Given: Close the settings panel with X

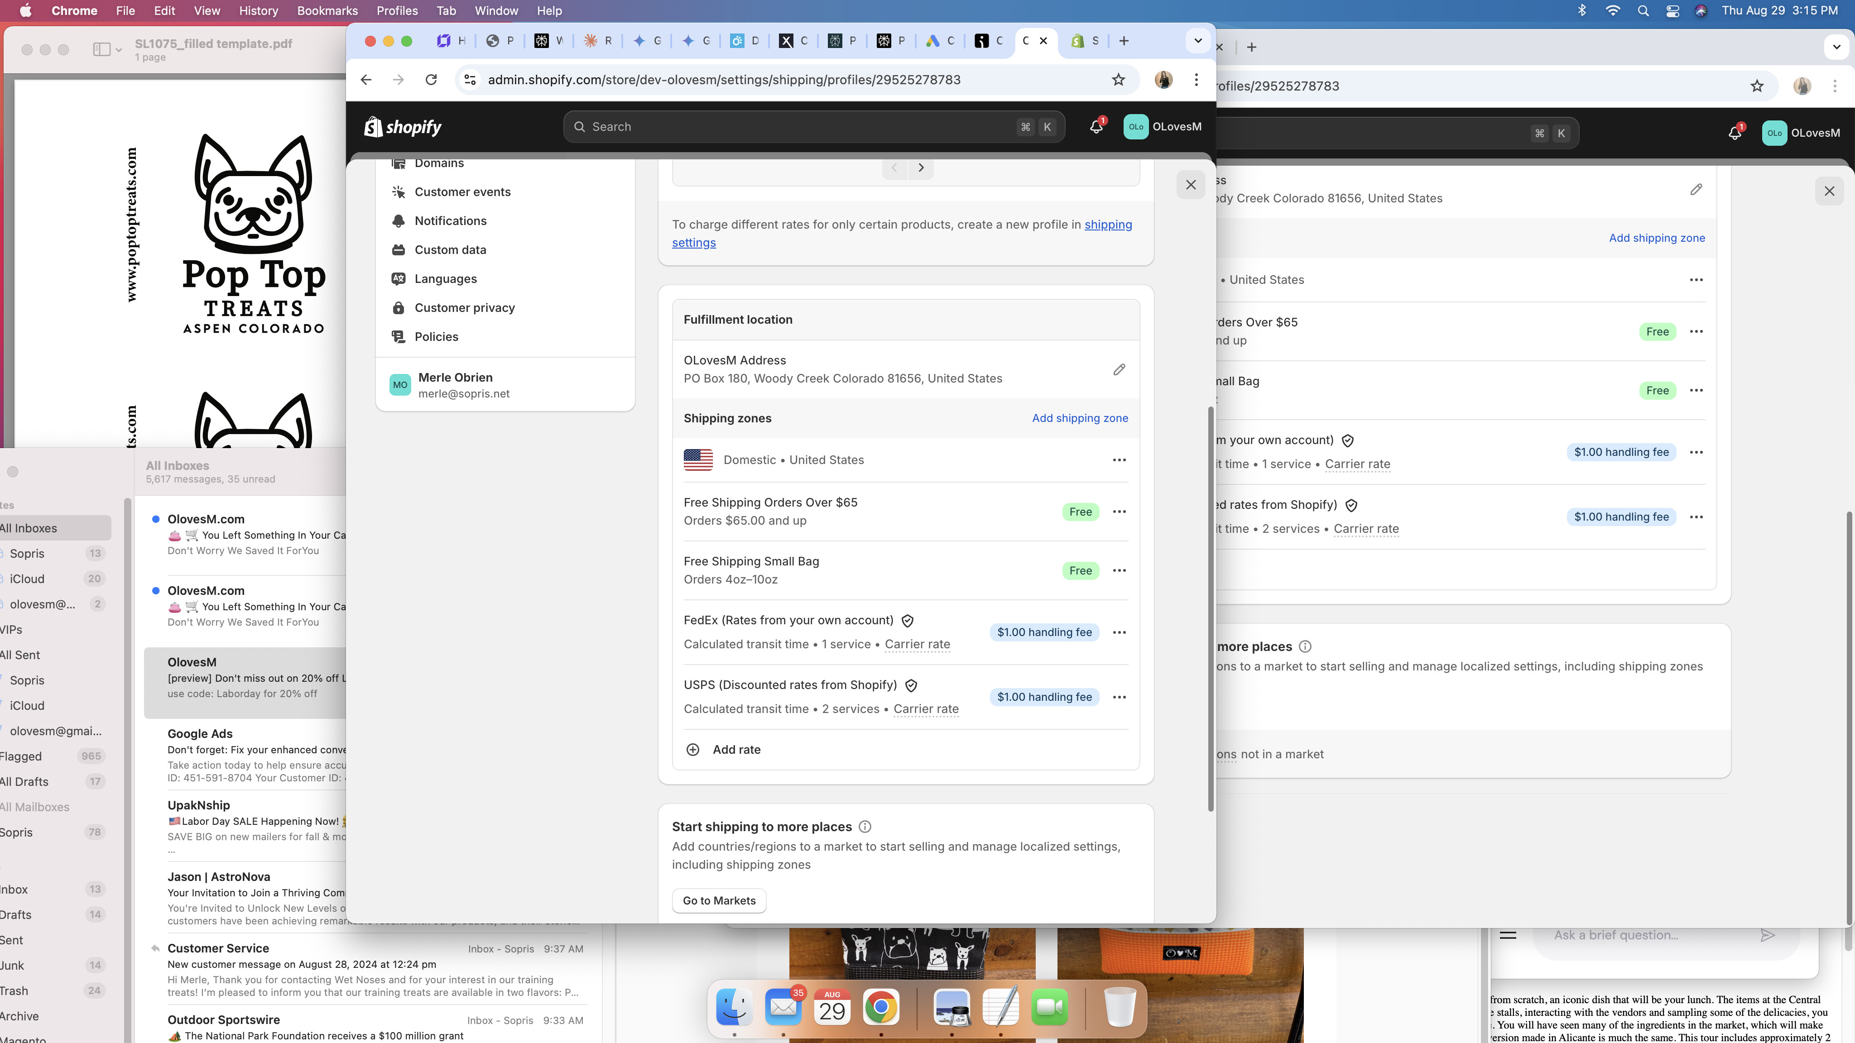Looking at the screenshot, I should [x=1190, y=185].
